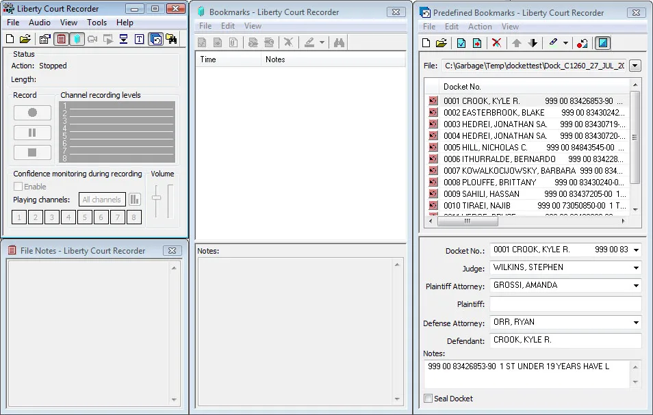
Task: Click Open folder icon in Liberty Court Recorder toolbar
Action: click(25, 39)
